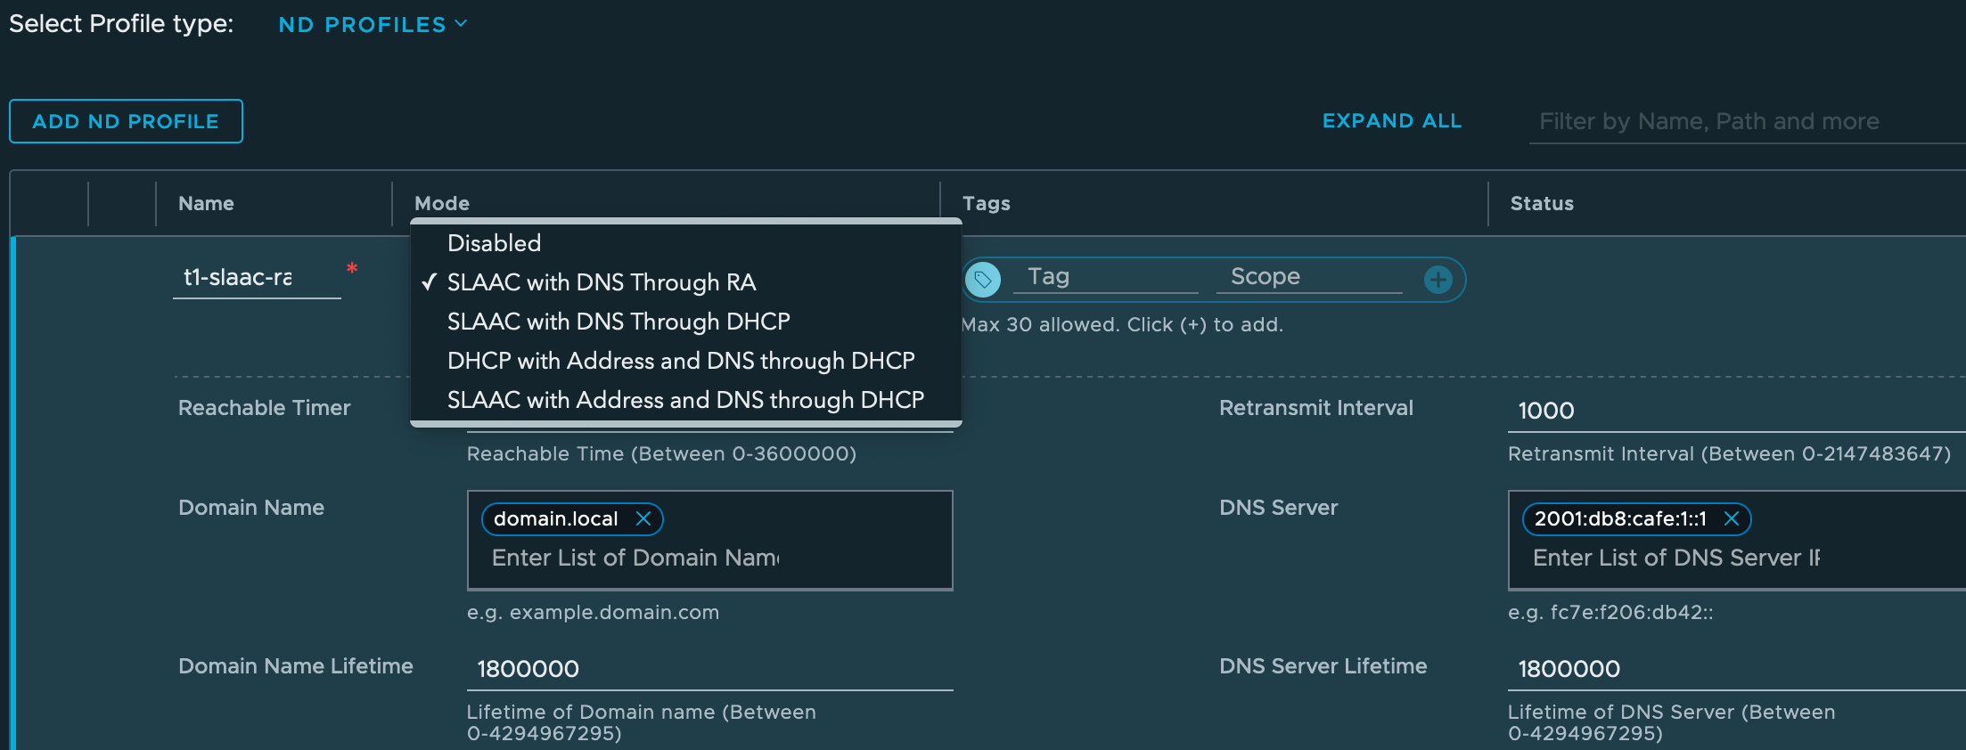Choose SLAAC with DNS Through RA

602,282
